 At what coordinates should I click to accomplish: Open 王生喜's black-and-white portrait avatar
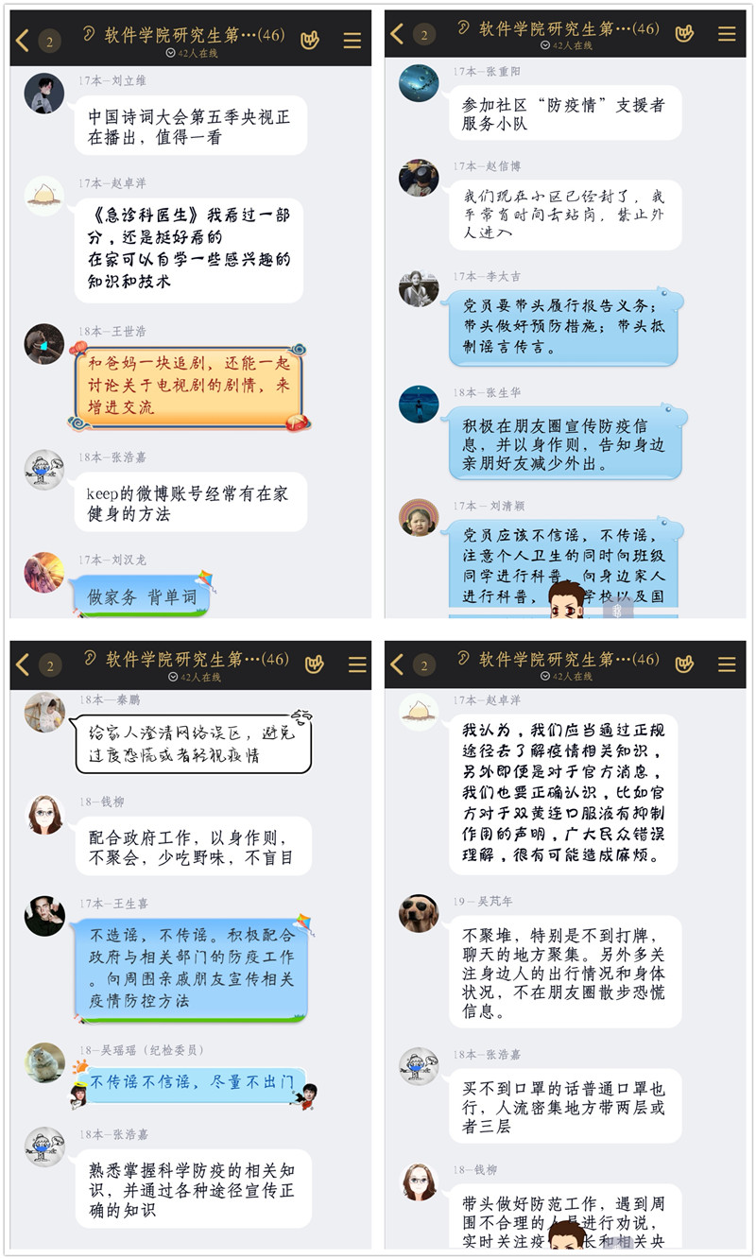click(x=44, y=915)
